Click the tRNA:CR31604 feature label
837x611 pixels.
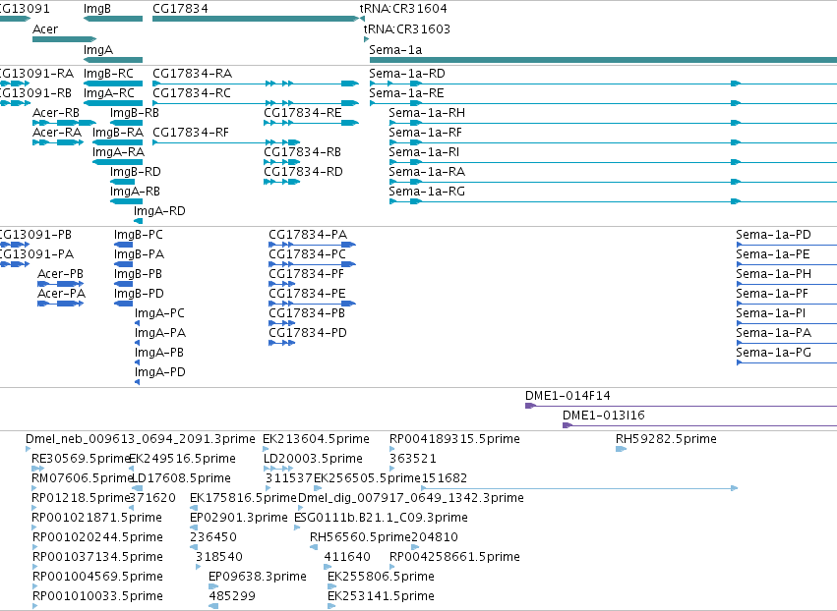pos(403,9)
